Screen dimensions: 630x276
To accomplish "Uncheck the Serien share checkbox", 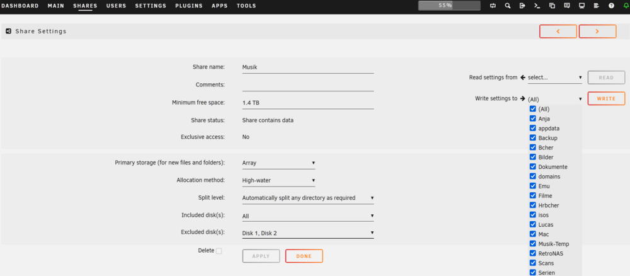I will pos(533,273).
